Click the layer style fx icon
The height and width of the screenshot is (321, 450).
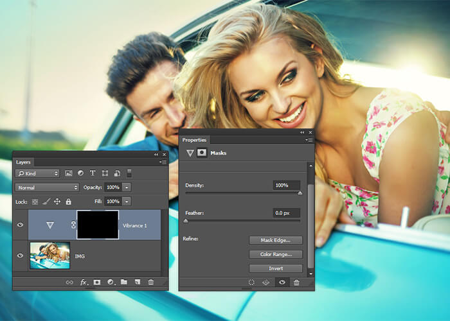[x=83, y=282]
